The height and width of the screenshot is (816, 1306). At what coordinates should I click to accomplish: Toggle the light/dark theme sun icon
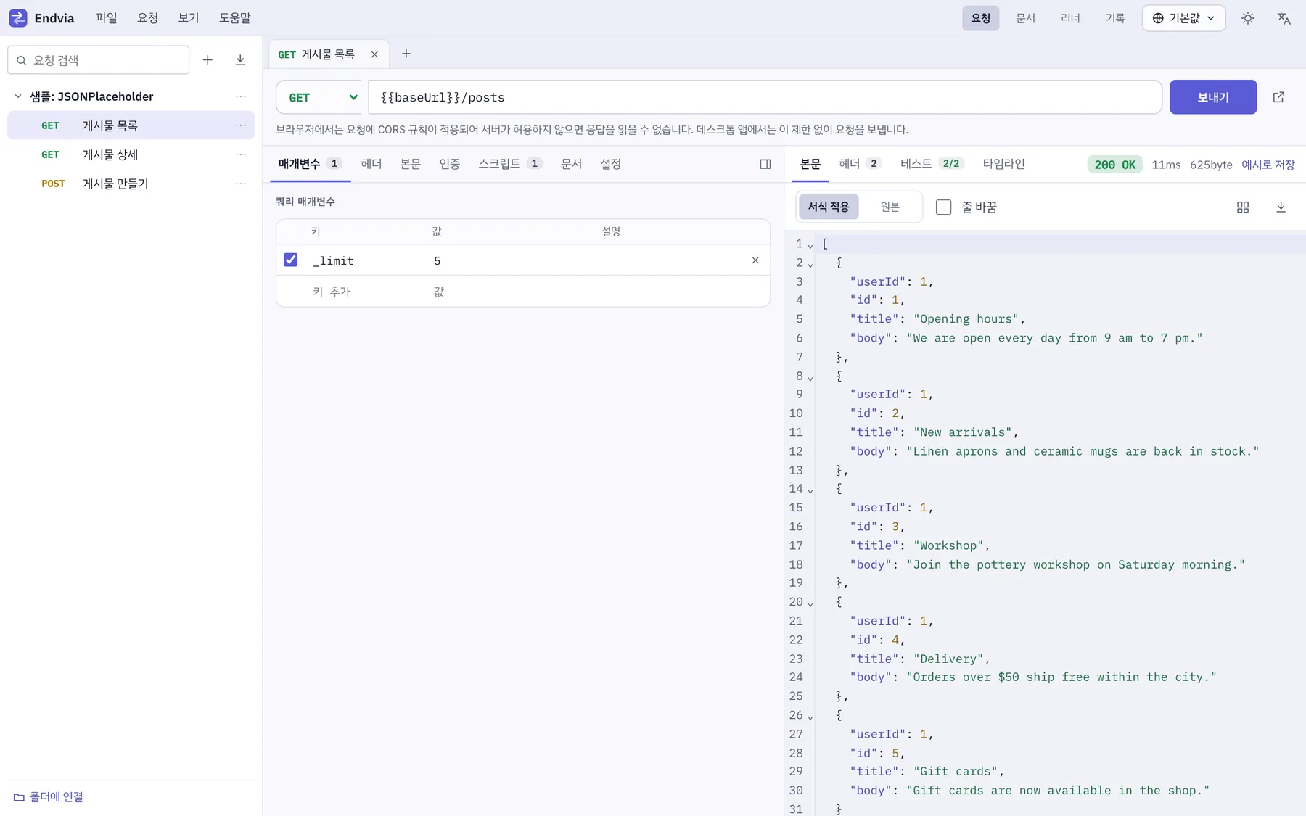(1248, 18)
